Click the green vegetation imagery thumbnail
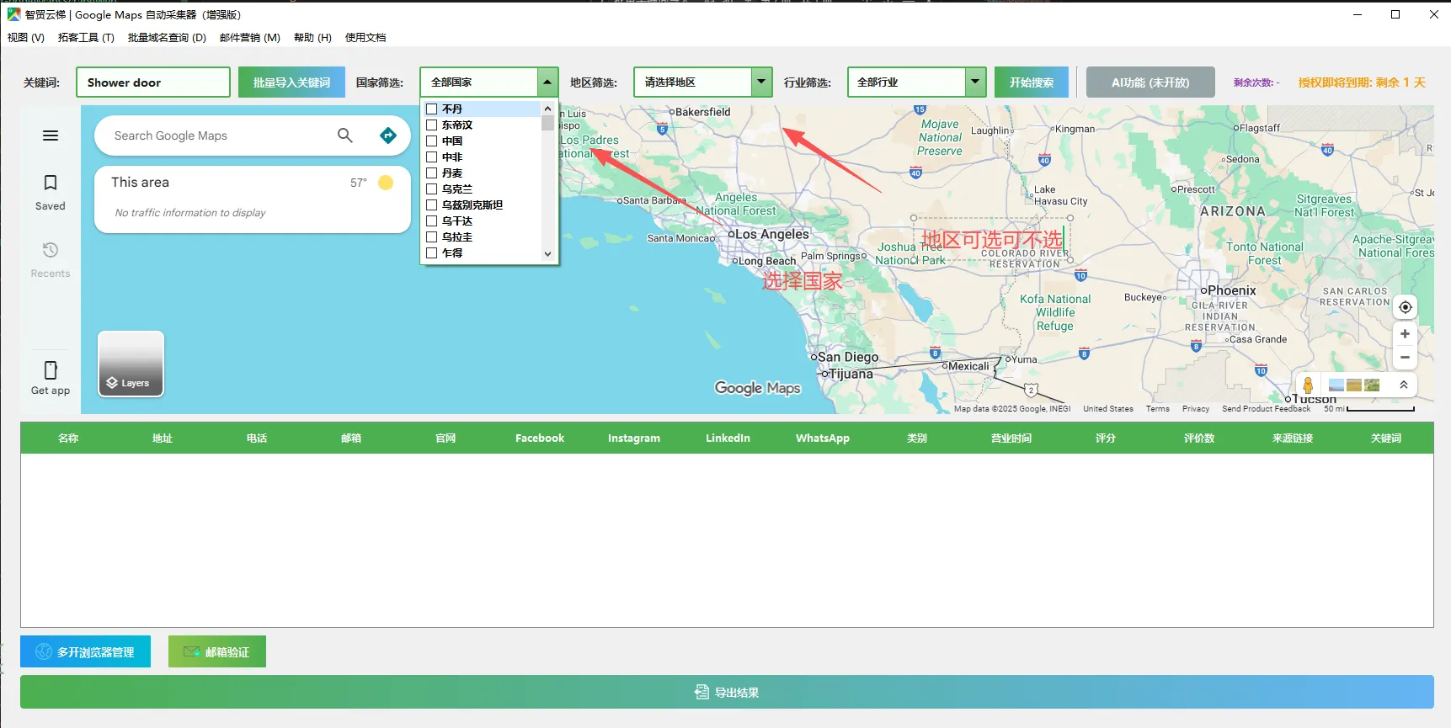 1372,385
